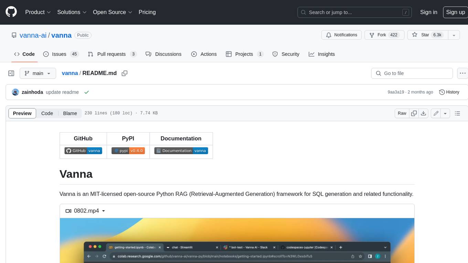This screenshot has height=263, width=468.
Task: Open the Pricing page
Action: 147,12
